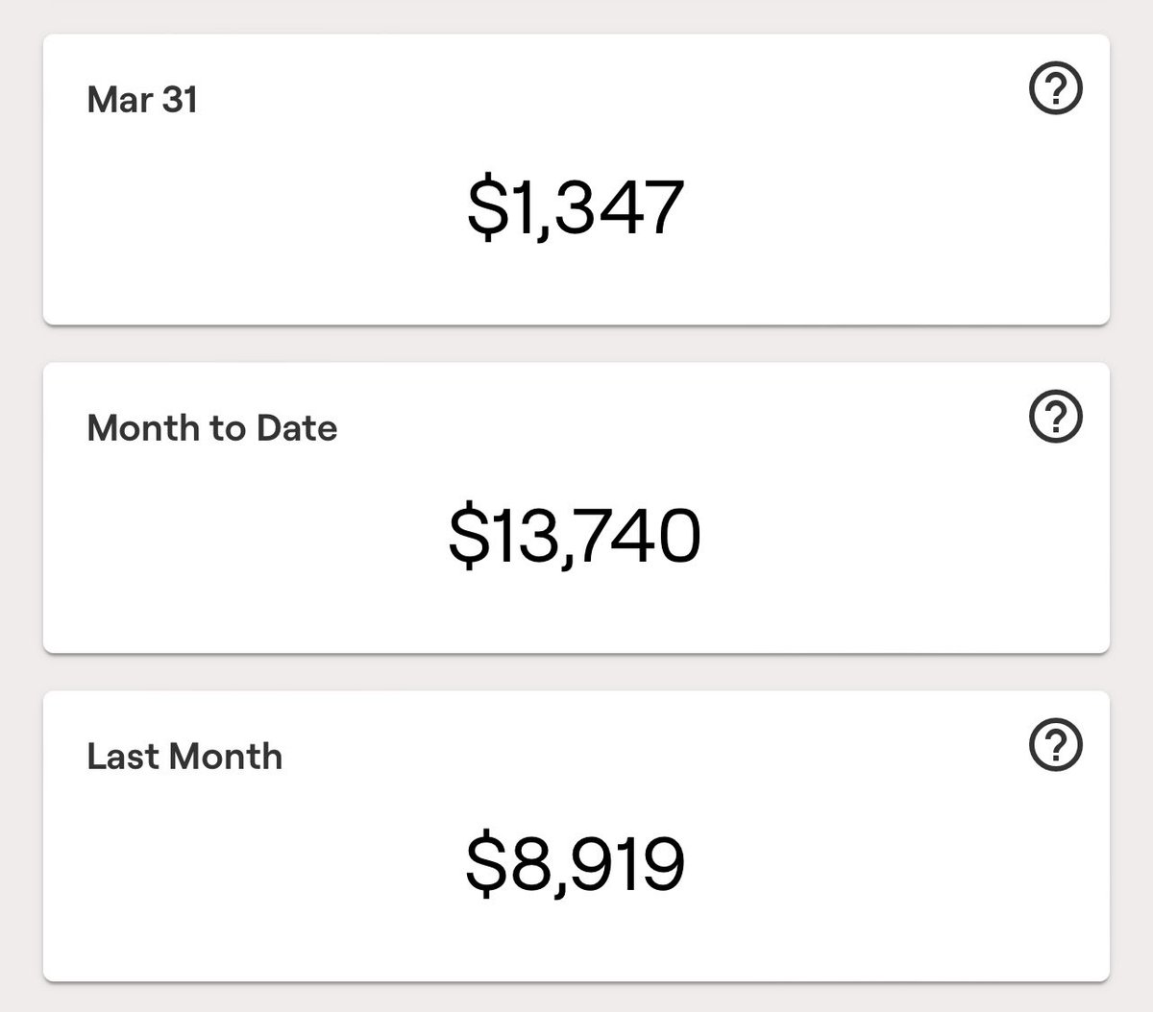Viewport: 1153px width, 1012px height.
Task: Click gray gap between Mar 31 and Month to Date cards
Action: [x=576, y=345]
